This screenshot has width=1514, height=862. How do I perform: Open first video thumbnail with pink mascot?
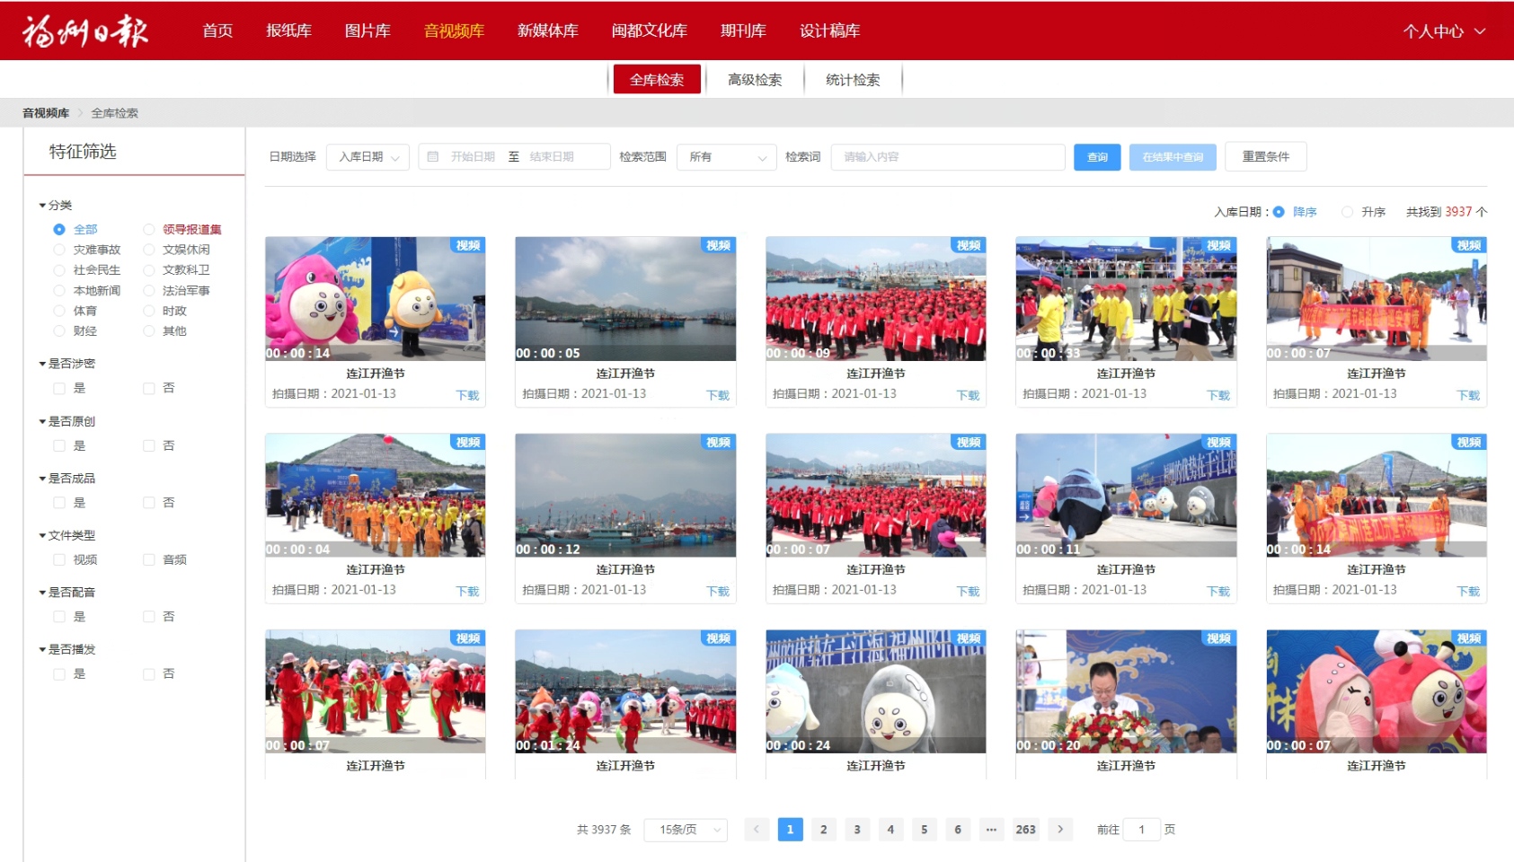376,299
